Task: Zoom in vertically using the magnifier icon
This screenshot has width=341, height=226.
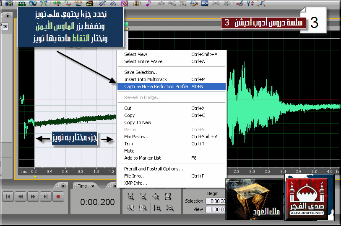Action: 157,208
